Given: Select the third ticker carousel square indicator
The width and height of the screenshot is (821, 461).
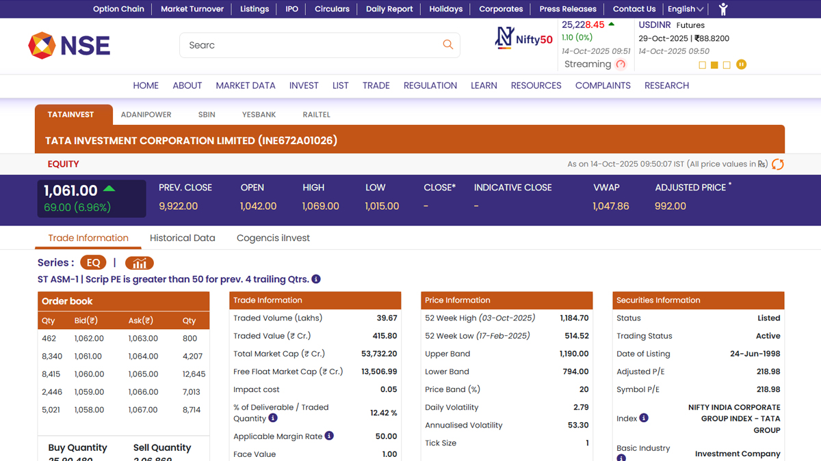Looking at the screenshot, I should [x=727, y=66].
